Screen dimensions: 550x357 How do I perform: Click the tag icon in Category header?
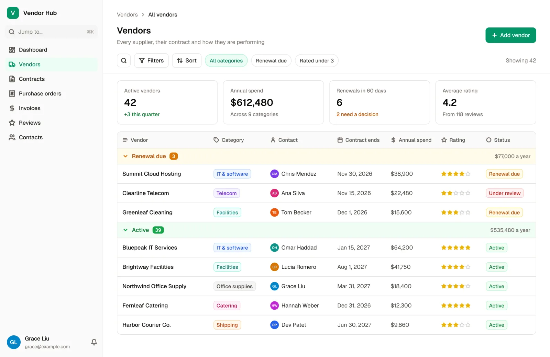click(x=216, y=140)
